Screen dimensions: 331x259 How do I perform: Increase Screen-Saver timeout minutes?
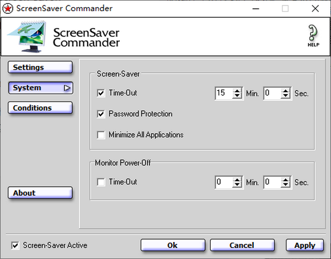[x=237, y=91]
